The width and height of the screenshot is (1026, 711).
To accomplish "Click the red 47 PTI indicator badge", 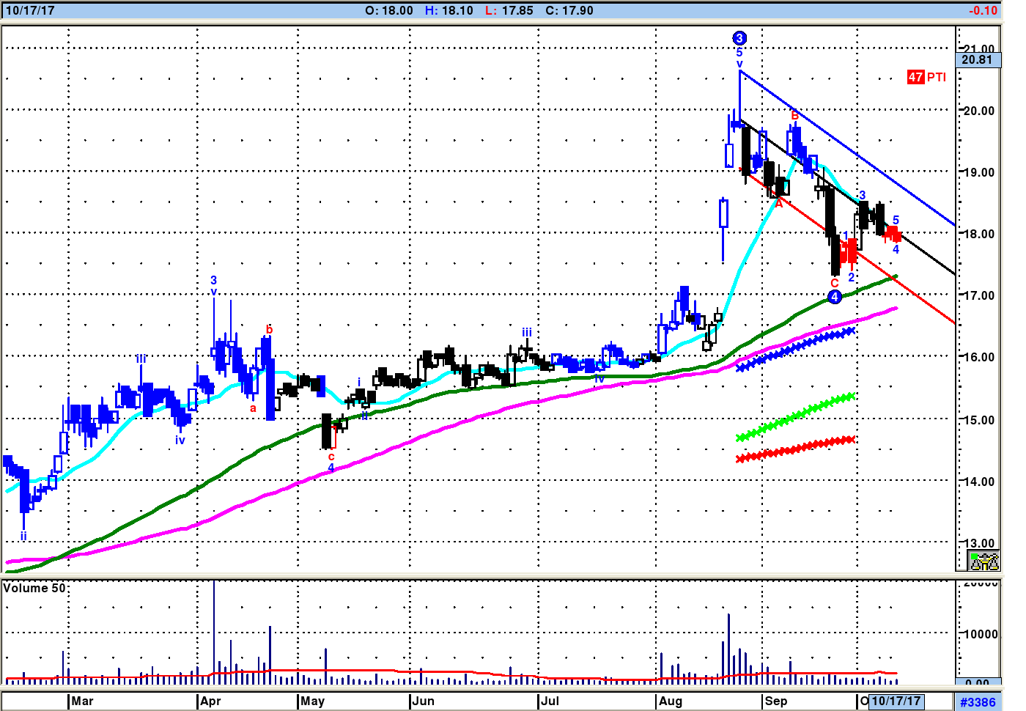I will [x=926, y=77].
